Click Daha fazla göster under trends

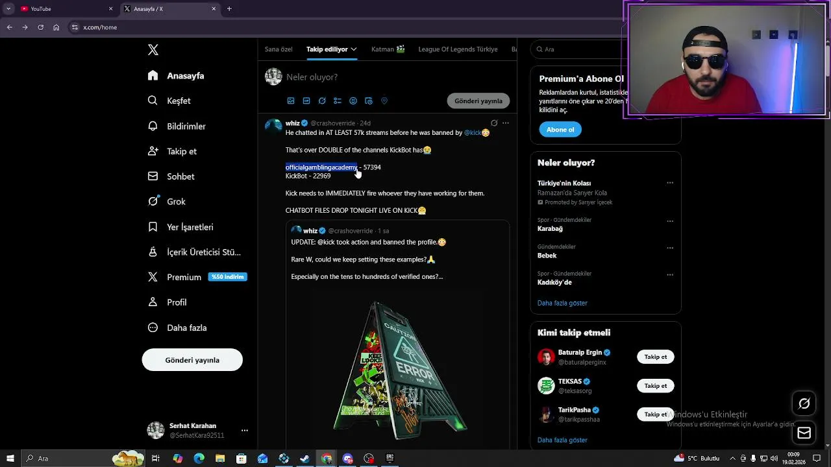pyautogui.click(x=562, y=303)
